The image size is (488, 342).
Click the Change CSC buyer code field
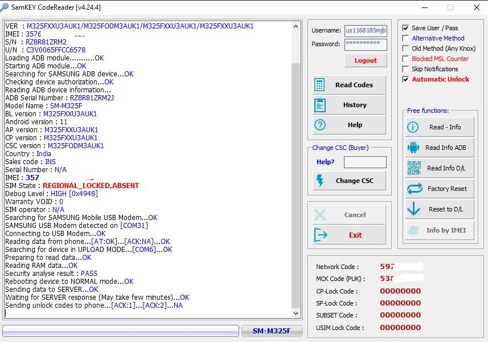click(x=365, y=162)
